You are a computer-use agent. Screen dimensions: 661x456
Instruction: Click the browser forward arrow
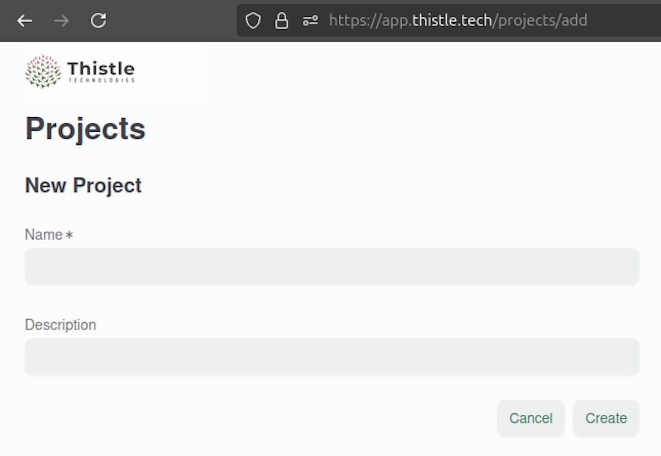coord(61,21)
